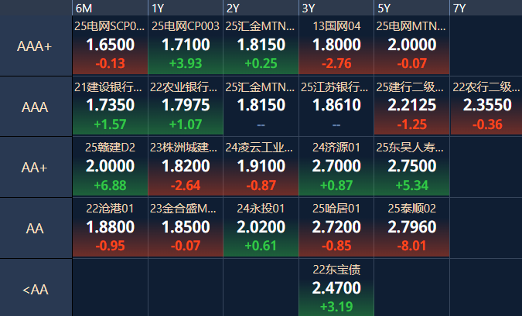This screenshot has width=522, height=316.
Task: Click the 25泰顺02 bond at 2.7960
Action: [x=411, y=228]
